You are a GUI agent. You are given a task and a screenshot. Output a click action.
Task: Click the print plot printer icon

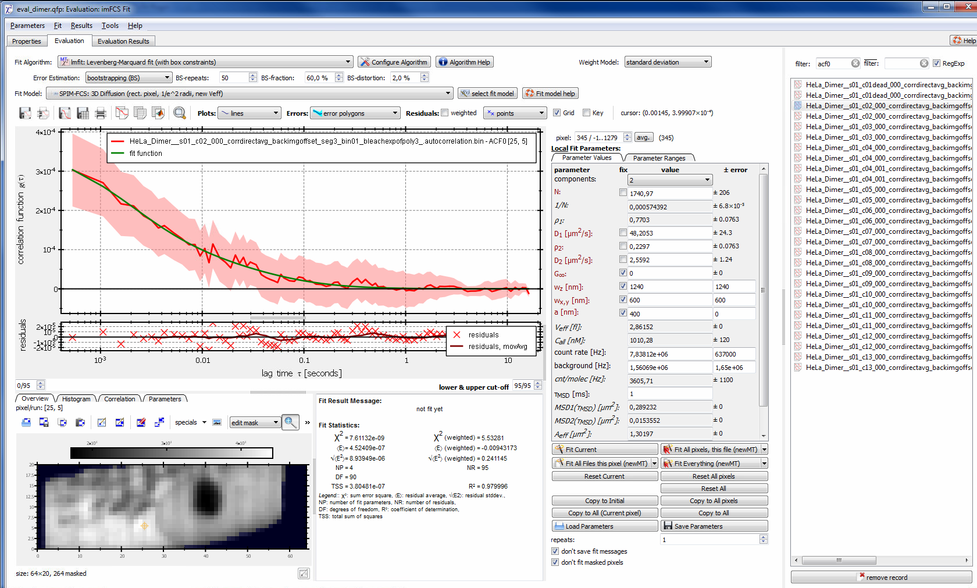101,113
